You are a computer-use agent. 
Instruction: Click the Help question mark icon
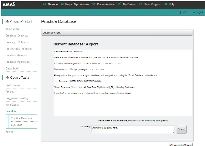pos(166,4)
